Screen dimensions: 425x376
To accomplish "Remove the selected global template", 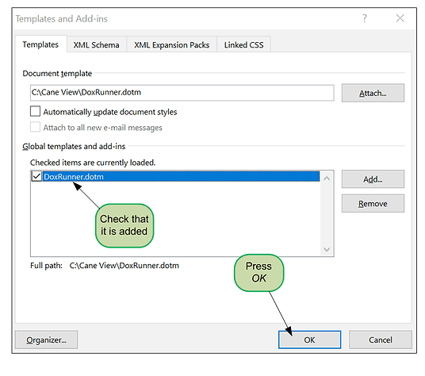I will [373, 204].
